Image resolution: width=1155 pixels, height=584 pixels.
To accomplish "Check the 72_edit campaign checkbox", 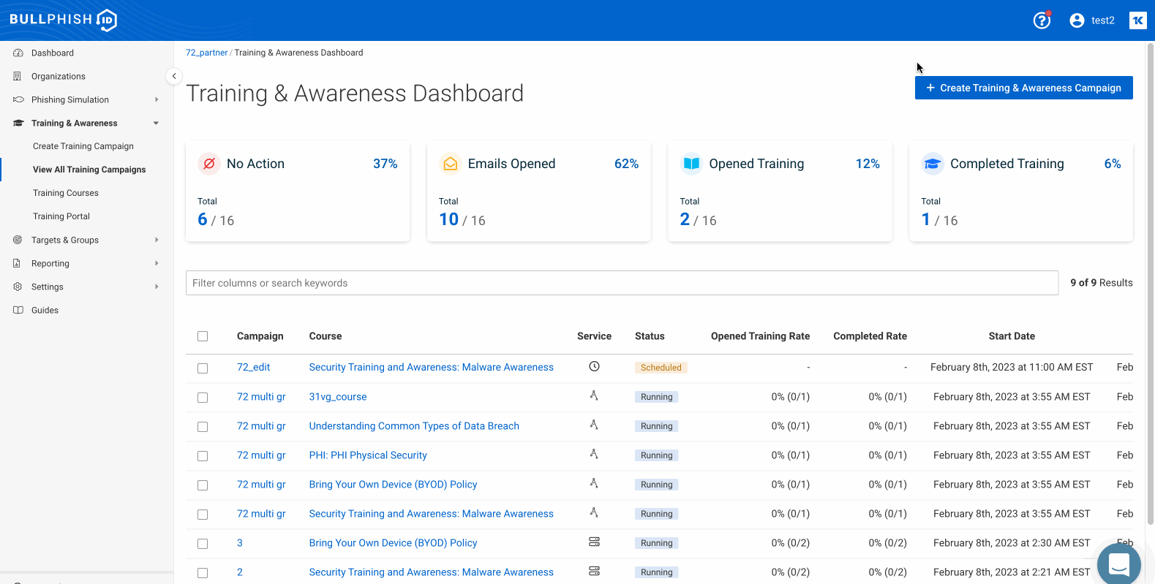I will pos(203,368).
